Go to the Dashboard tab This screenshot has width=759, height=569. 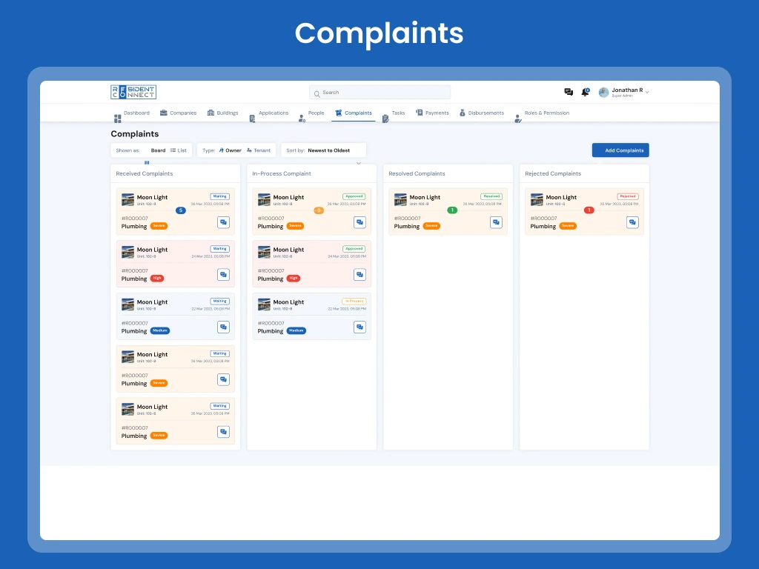133,113
